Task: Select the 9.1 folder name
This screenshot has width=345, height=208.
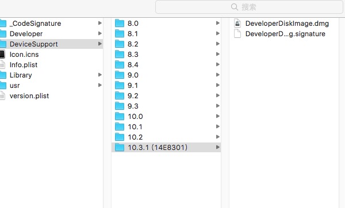Action: [133, 85]
